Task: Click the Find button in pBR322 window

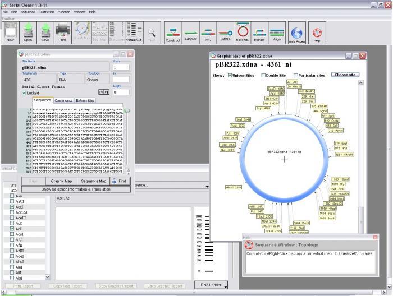Action: (120, 181)
